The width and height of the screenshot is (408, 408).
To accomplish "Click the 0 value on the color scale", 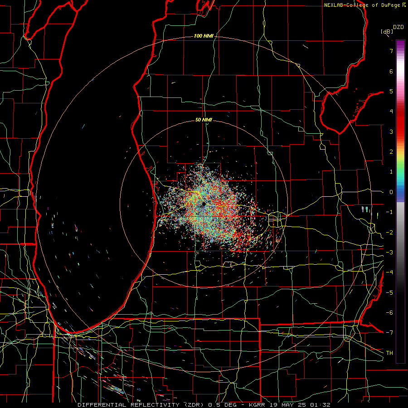I will pos(391,192).
